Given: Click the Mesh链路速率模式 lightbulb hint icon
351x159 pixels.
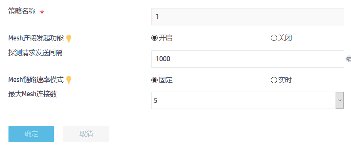Looking at the screenshot, I should click(x=69, y=80).
